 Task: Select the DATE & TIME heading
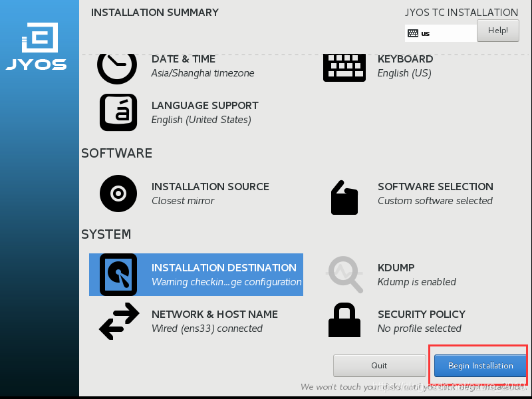(184, 59)
